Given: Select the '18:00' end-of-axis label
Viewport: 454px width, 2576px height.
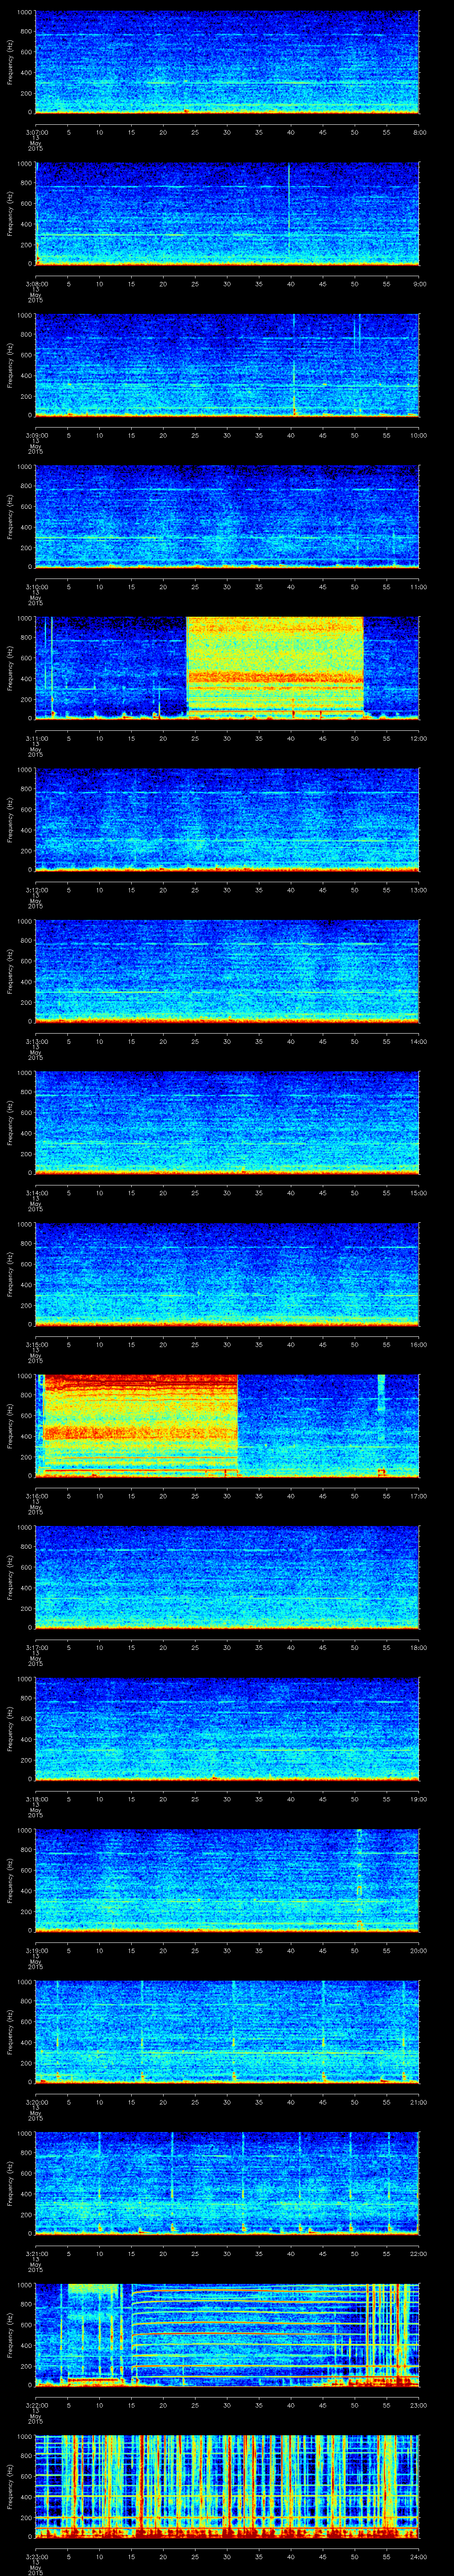Looking at the screenshot, I should [x=418, y=1647].
